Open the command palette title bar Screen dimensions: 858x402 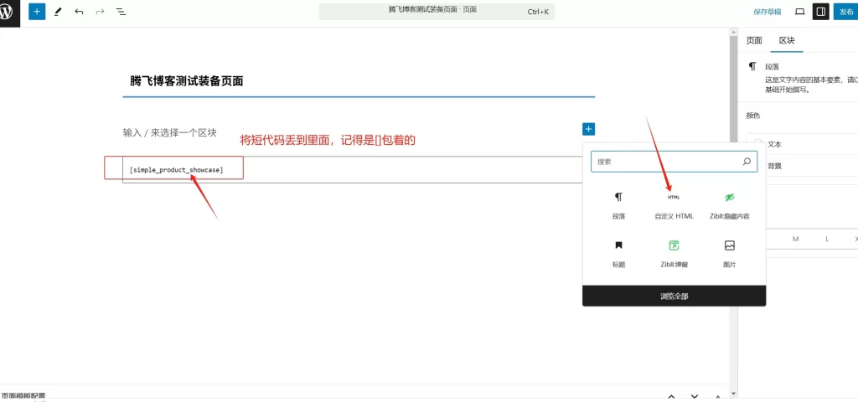437,12
